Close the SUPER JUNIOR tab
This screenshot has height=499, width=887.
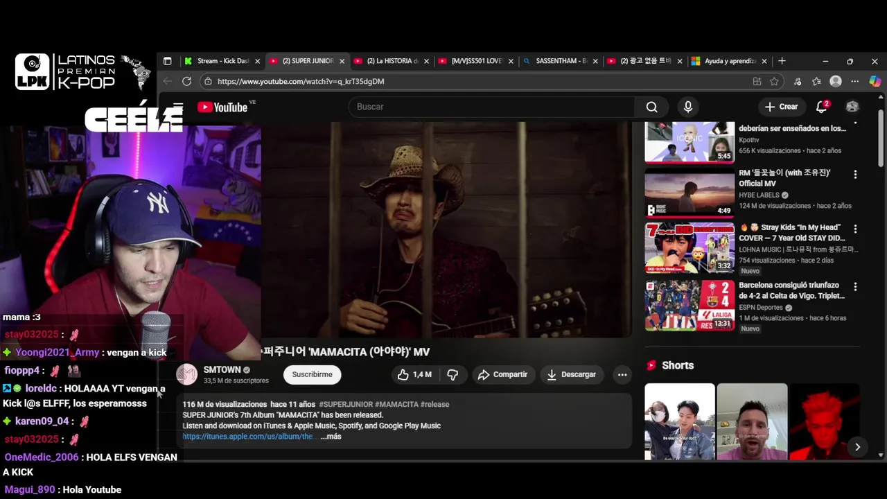coord(342,61)
